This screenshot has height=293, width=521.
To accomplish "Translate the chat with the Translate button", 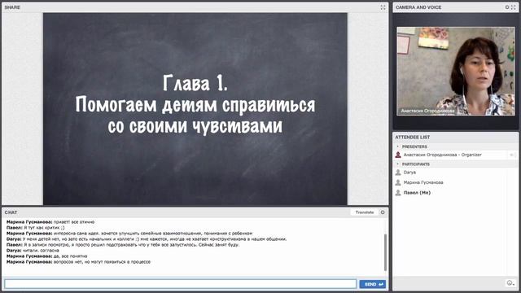I will [x=365, y=212].
